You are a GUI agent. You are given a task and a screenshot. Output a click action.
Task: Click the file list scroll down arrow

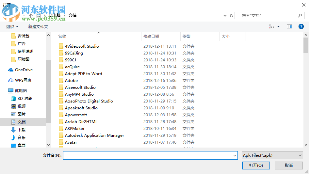click(x=306, y=145)
